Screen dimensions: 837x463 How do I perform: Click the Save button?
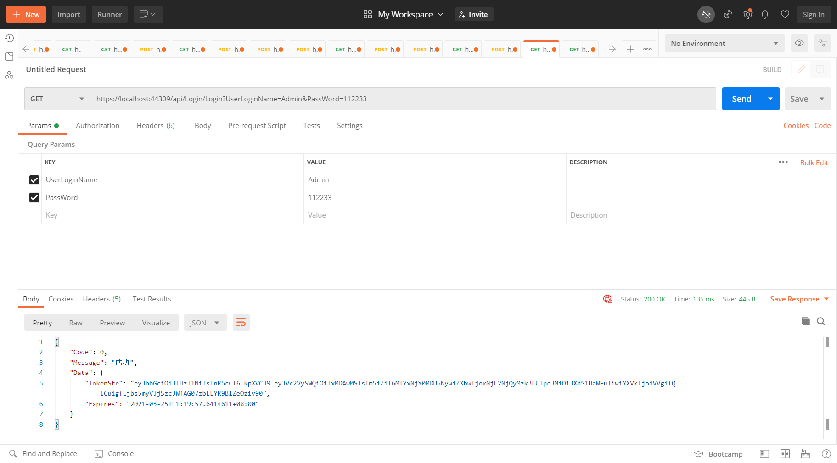[x=799, y=99]
